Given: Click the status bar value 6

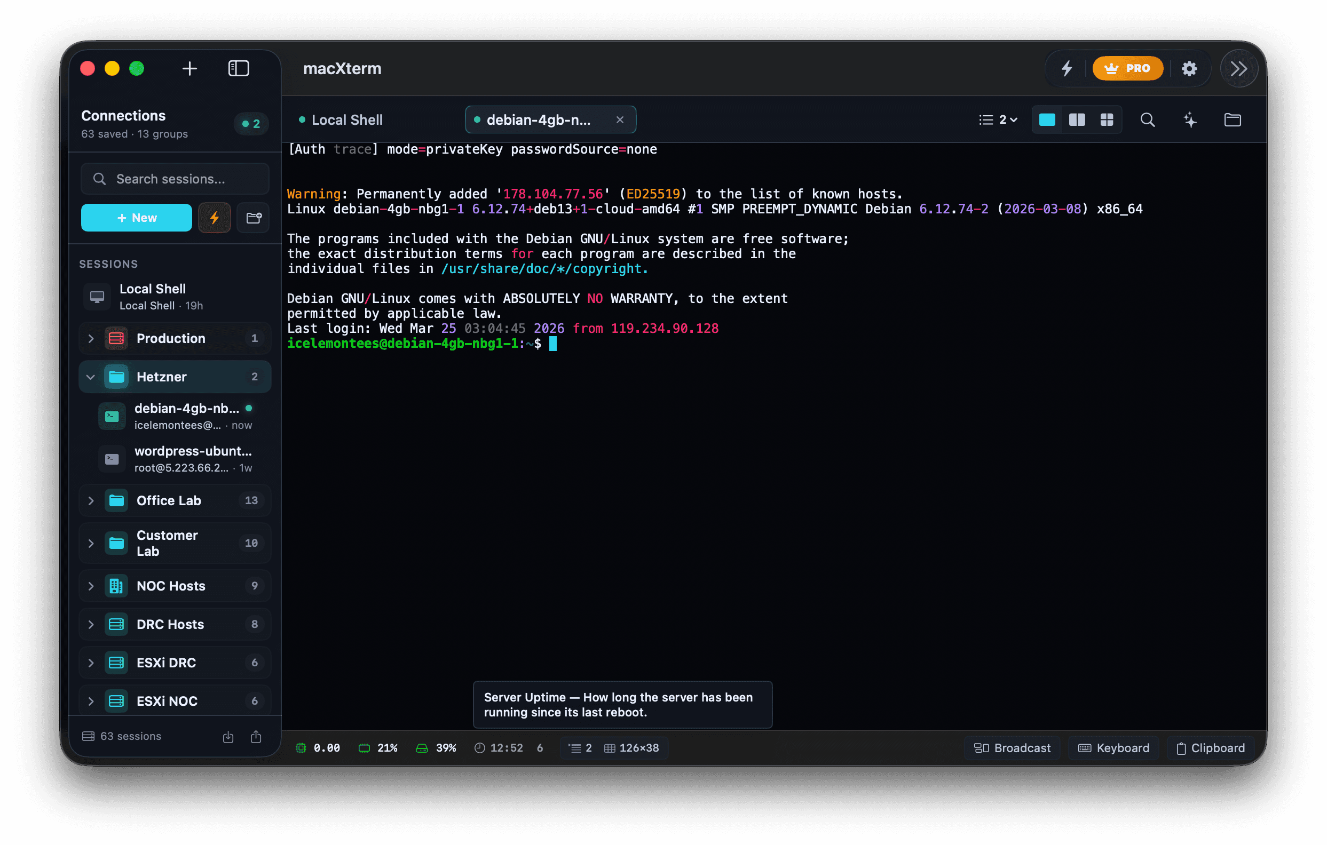Looking at the screenshot, I should click(540, 747).
